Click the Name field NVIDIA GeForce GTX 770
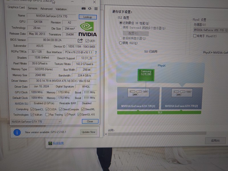The height and width of the screenshot is (171, 228). point(52,16)
